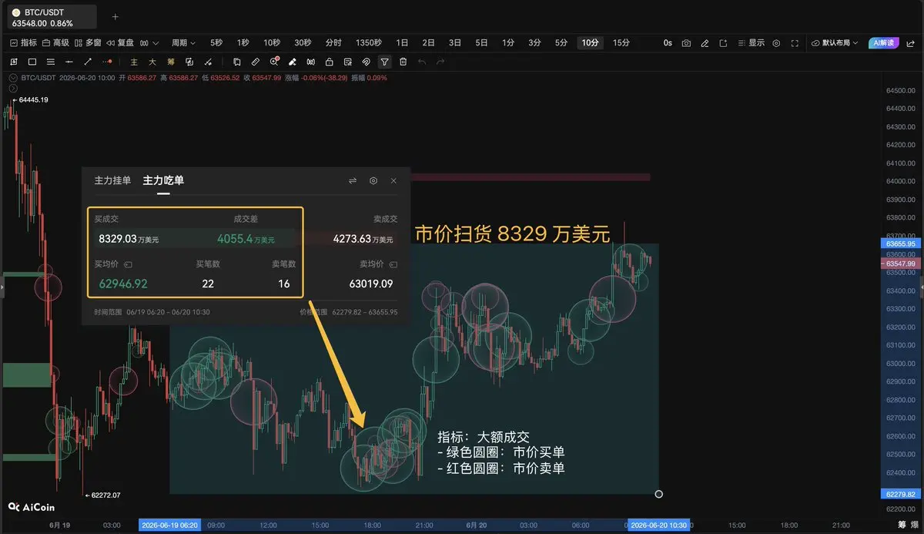
Task: Toggle the 主 main force indicator
Action: [x=134, y=62]
